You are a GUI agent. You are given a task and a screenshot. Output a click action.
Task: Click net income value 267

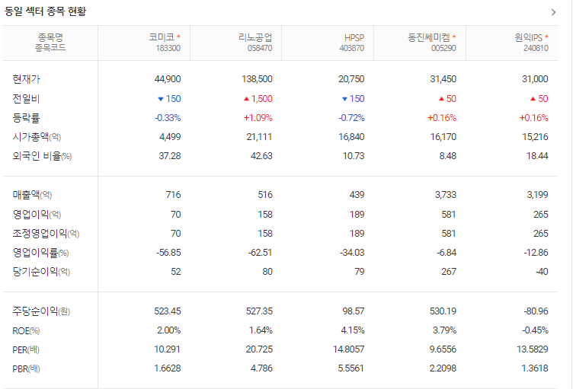(x=448, y=272)
